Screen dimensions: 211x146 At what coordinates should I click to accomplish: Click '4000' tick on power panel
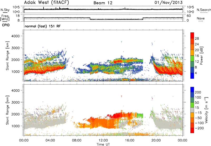pos(15,36)
